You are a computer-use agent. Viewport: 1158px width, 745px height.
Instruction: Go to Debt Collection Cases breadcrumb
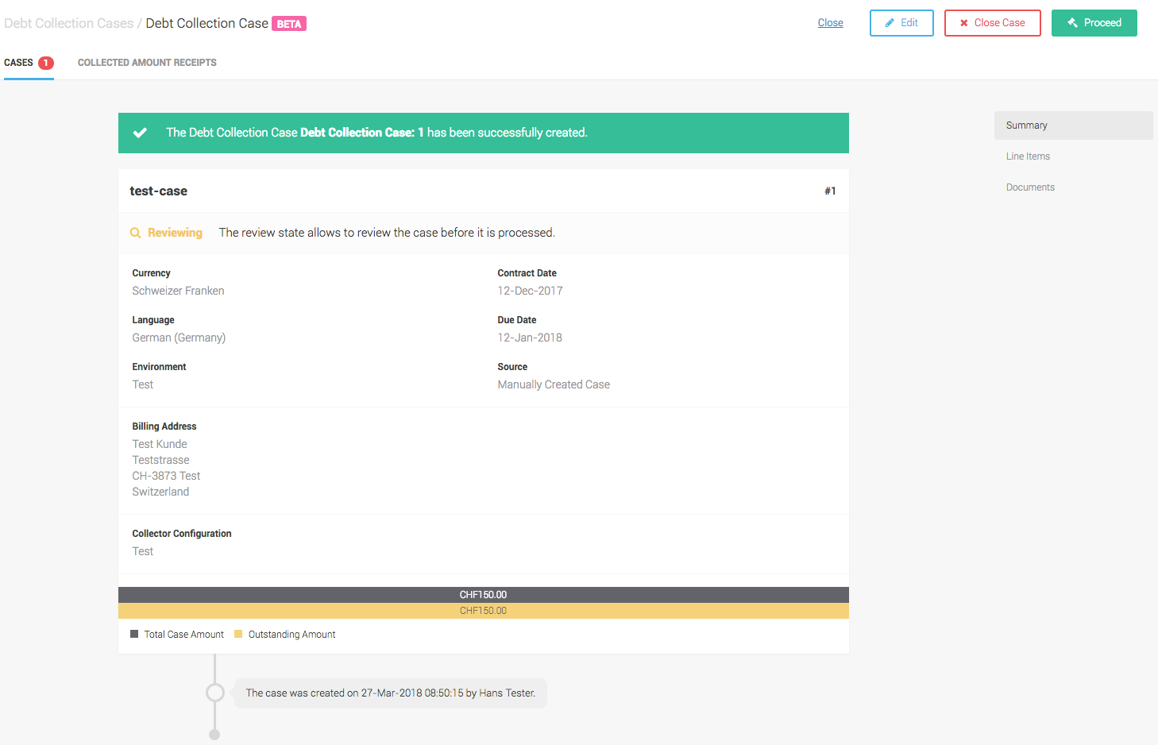(x=69, y=23)
